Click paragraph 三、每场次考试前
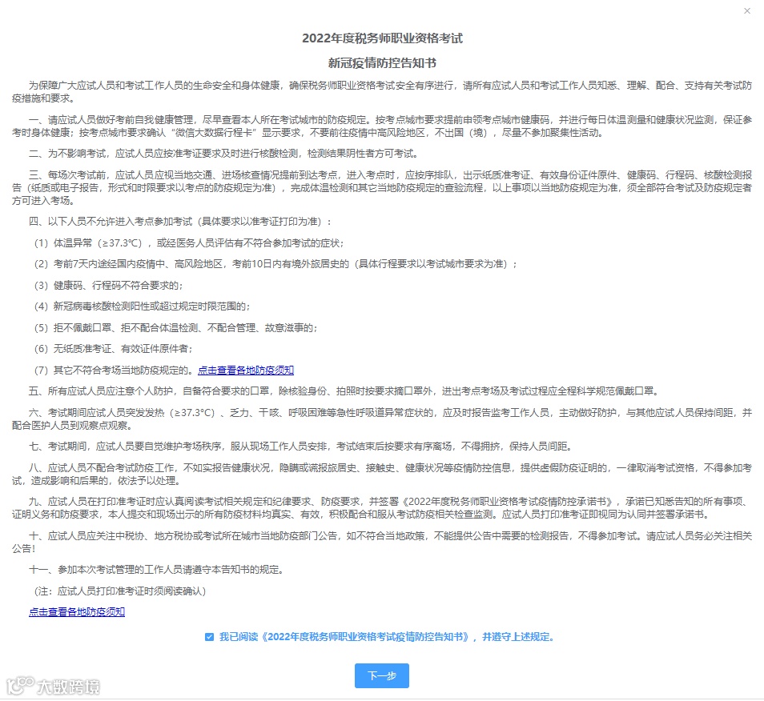764x701 pixels. [x=382, y=187]
